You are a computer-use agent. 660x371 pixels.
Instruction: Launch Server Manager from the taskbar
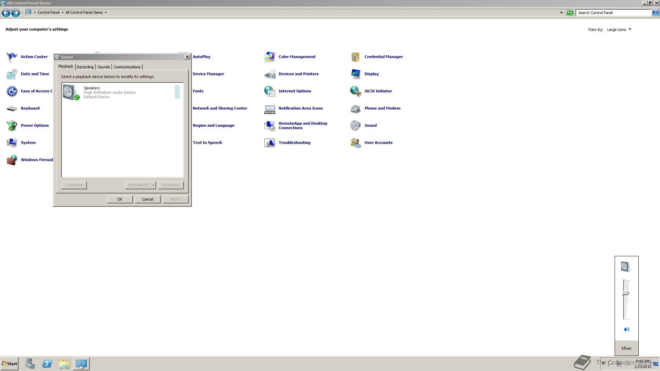(x=30, y=364)
